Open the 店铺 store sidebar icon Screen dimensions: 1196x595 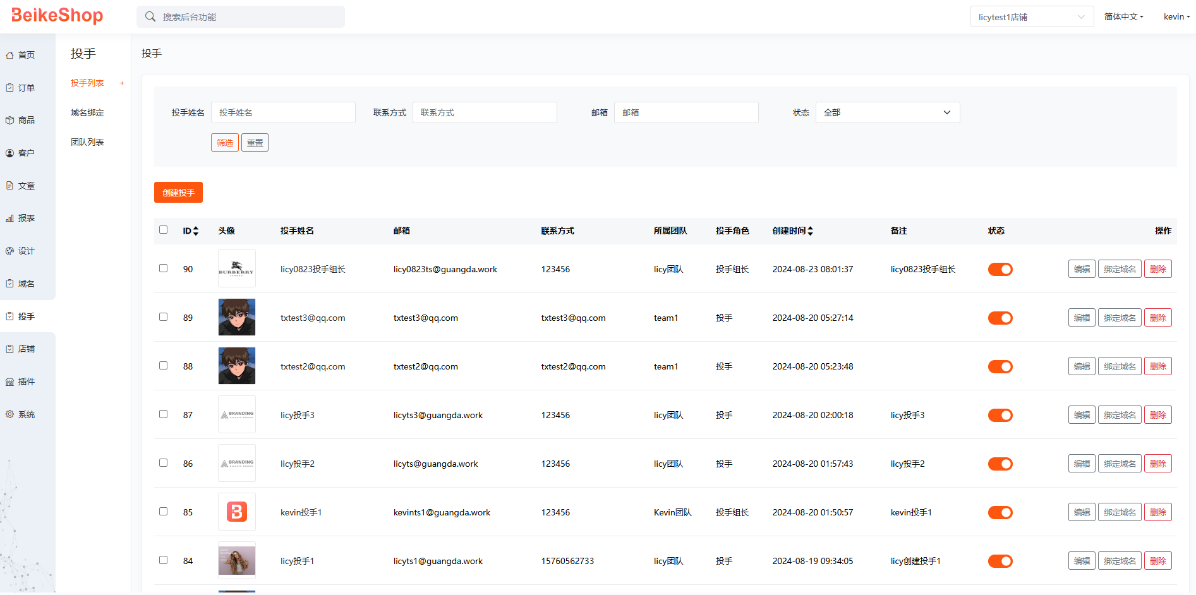(x=9, y=349)
